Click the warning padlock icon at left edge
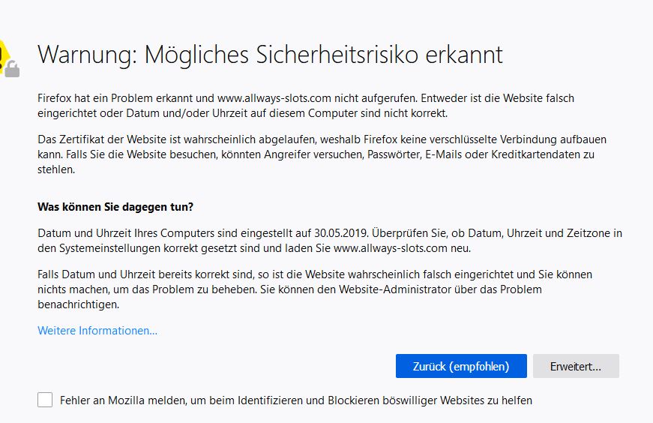The height and width of the screenshot is (423, 653). pyautogui.click(x=7, y=61)
